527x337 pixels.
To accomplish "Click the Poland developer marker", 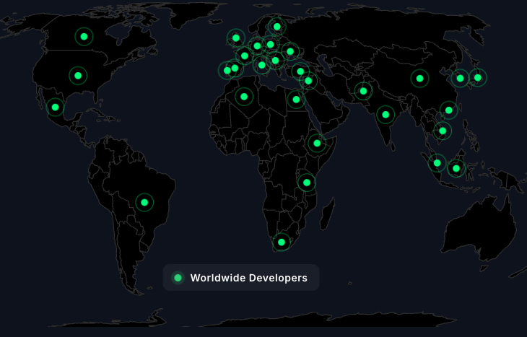I will click(271, 44).
